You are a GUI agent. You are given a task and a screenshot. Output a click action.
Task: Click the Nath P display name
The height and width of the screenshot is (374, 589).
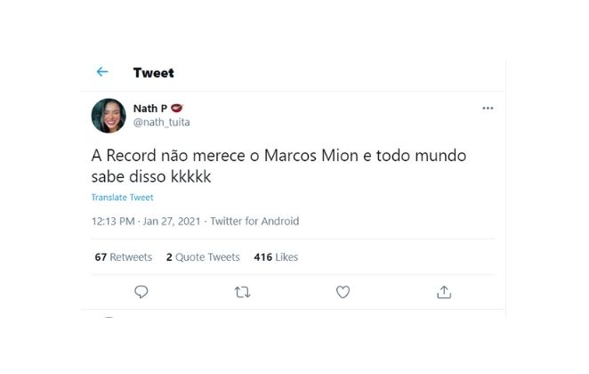pyautogui.click(x=149, y=108)
